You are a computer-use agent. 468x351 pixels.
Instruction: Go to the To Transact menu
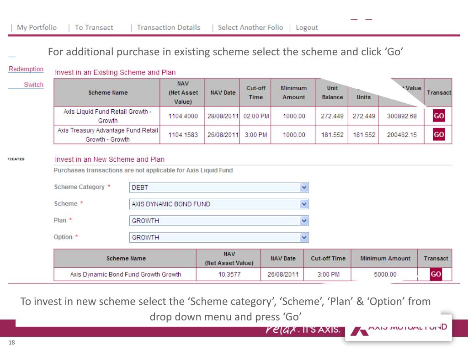(x=94, y=27)
